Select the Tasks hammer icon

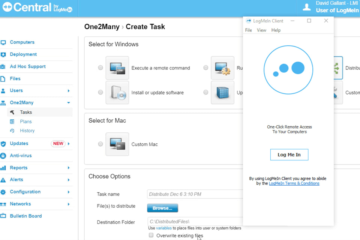pyautogui.click(x=12, y=112)
